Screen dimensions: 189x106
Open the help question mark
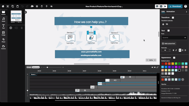pos(186,6)
